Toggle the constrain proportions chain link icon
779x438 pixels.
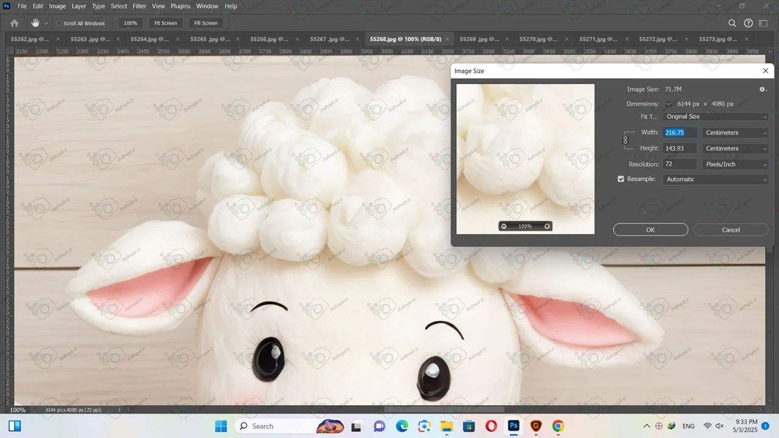click(x=625, y=141)
